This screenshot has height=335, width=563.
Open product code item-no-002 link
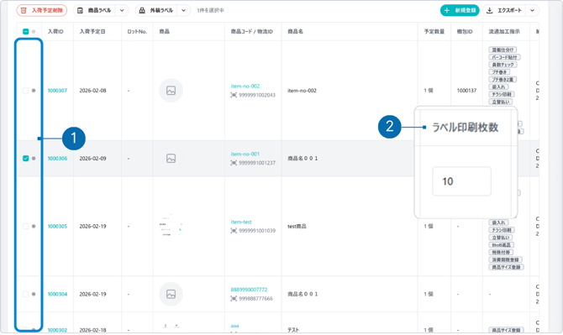coord(245,86)
